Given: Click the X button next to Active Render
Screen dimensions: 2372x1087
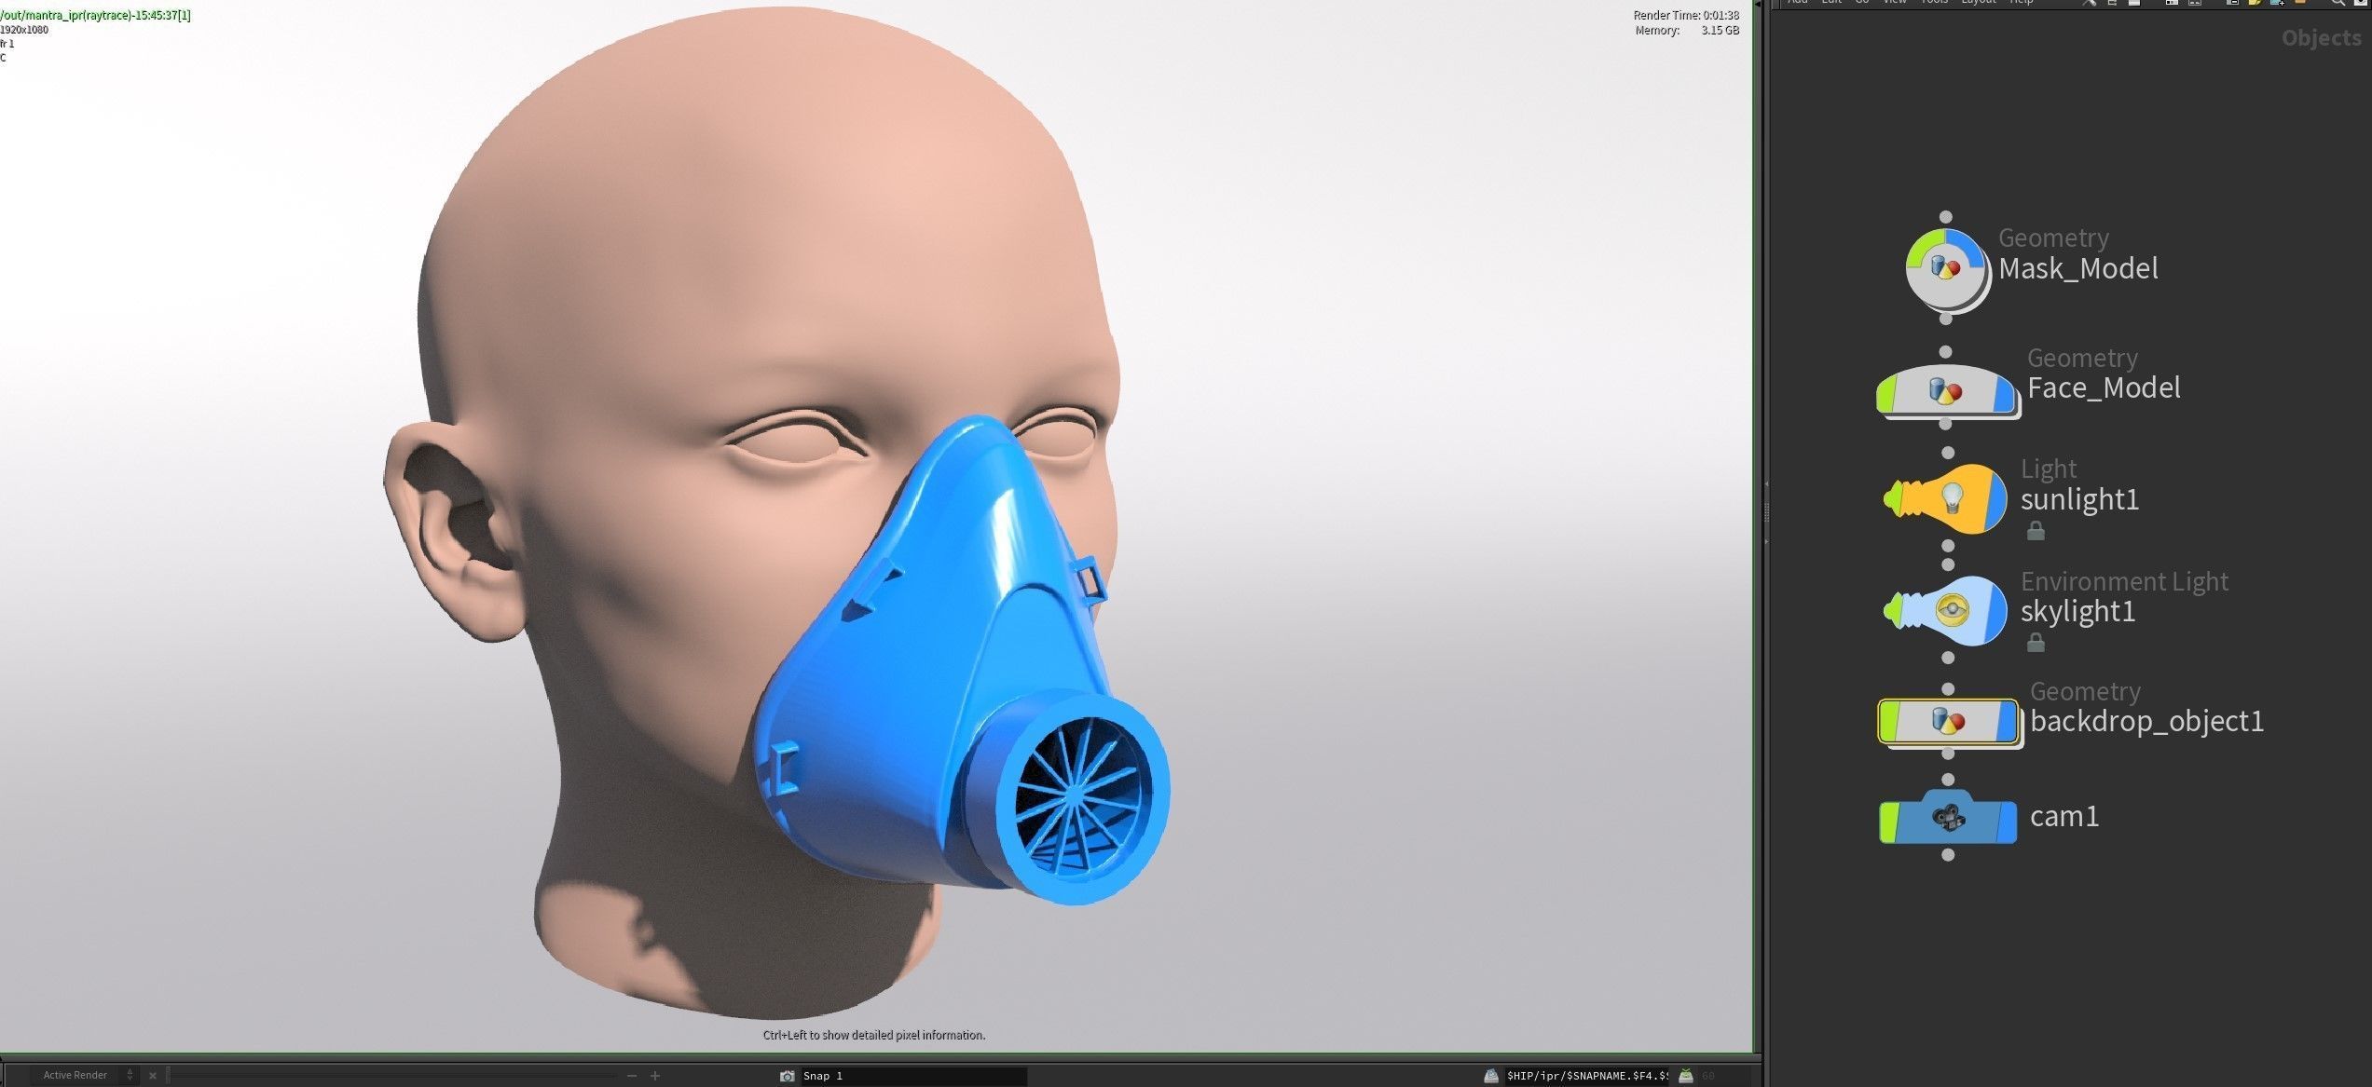Looking at the screenshot, I should 153,1076.
